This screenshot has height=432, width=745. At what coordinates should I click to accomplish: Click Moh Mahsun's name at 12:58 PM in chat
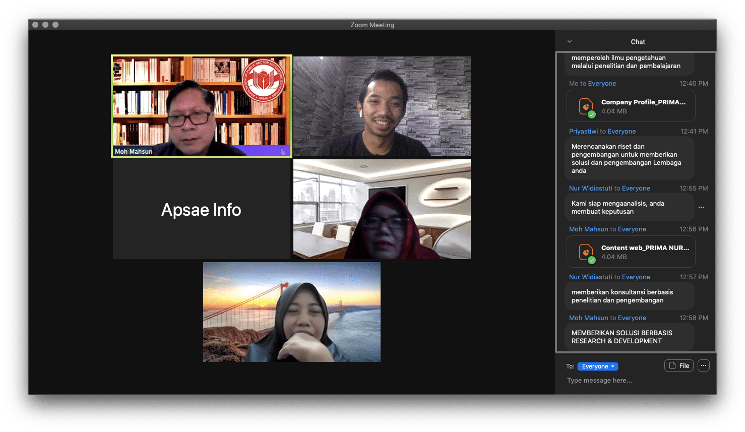click(x=589, y=318)
